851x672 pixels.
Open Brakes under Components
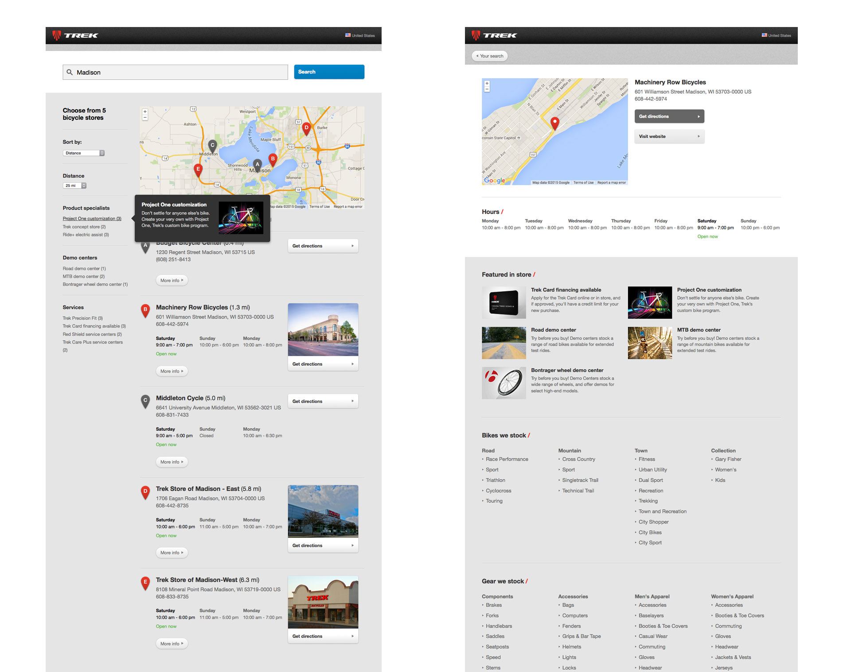(494, 605)
